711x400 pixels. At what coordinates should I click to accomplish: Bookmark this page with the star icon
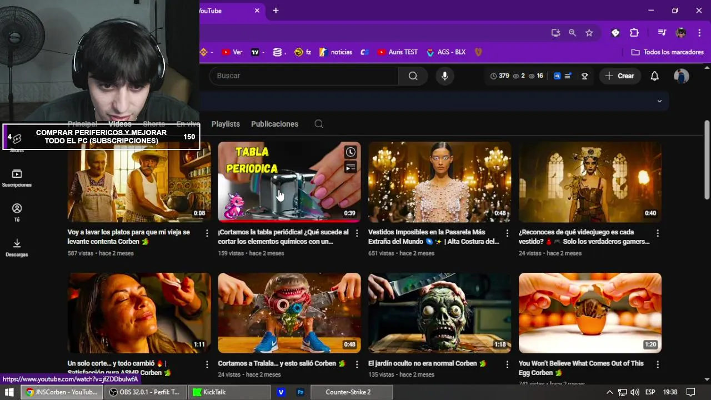[589, 33]
